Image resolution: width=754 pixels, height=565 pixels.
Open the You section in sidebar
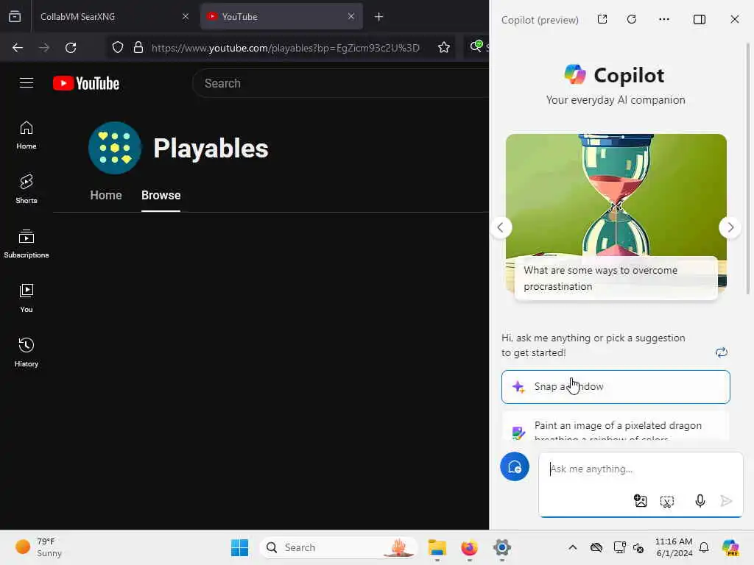pos(27,299)
